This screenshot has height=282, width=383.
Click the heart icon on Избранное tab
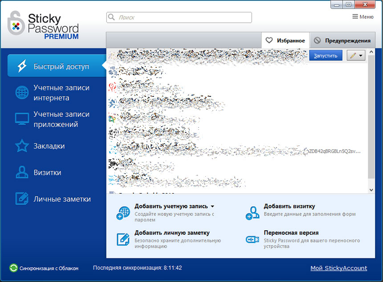[269, 40]
